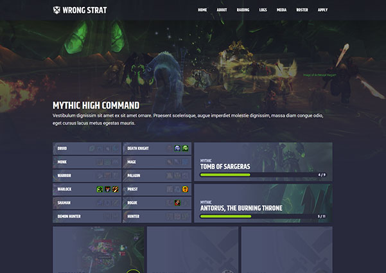Screen dimensions: 386x273
Task: Click the Demon Hunter class label
Action: [x=69, y=216]
